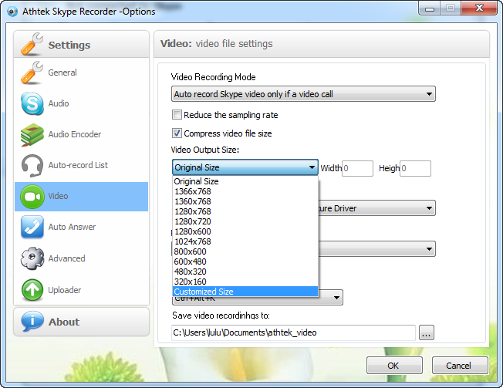Select 1280x768 in the dropdown list

(x=245, y=211)
